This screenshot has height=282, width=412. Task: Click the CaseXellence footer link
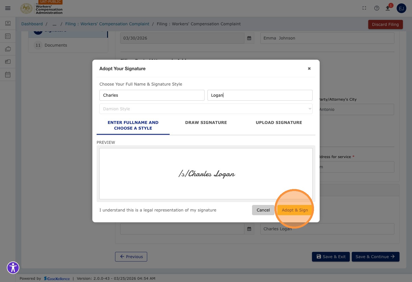click(x=57, y=279)
